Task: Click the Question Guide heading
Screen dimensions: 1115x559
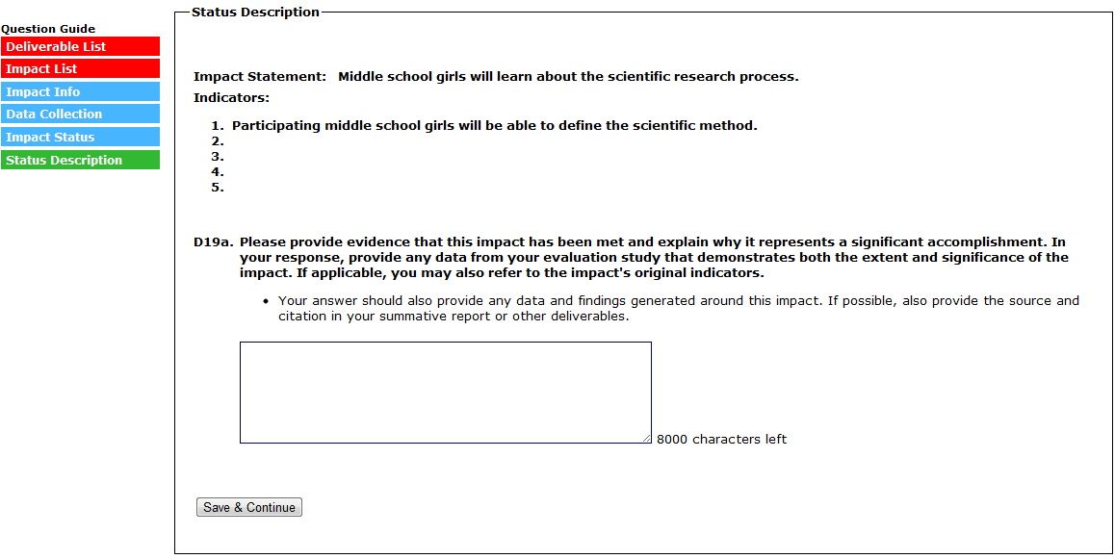Action: [x=48, y=29]
